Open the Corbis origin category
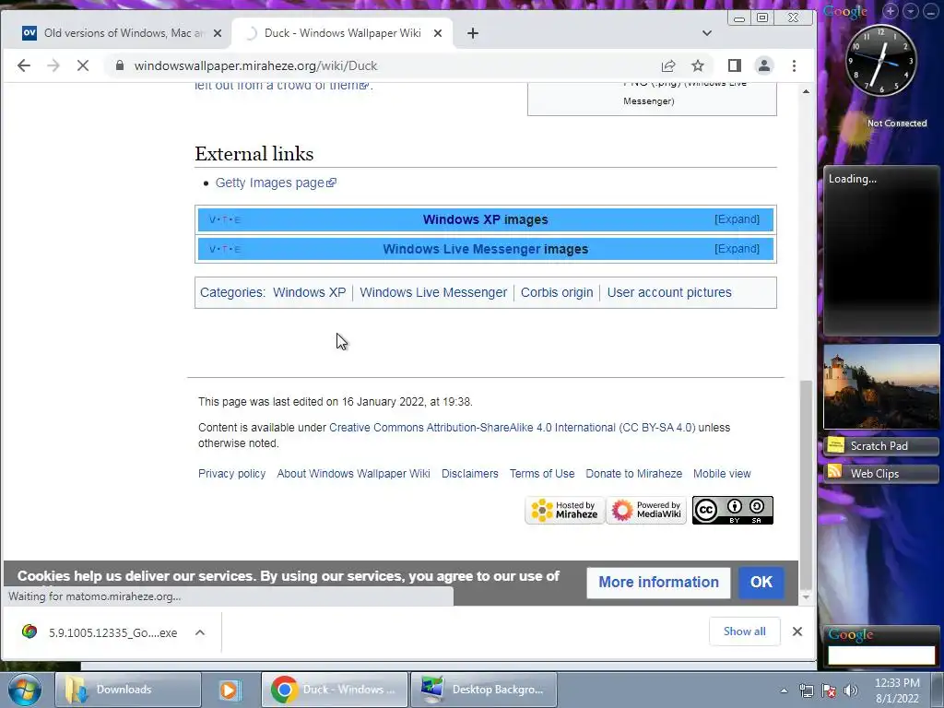Screen dimensions: 944x708 coord(557,292)
